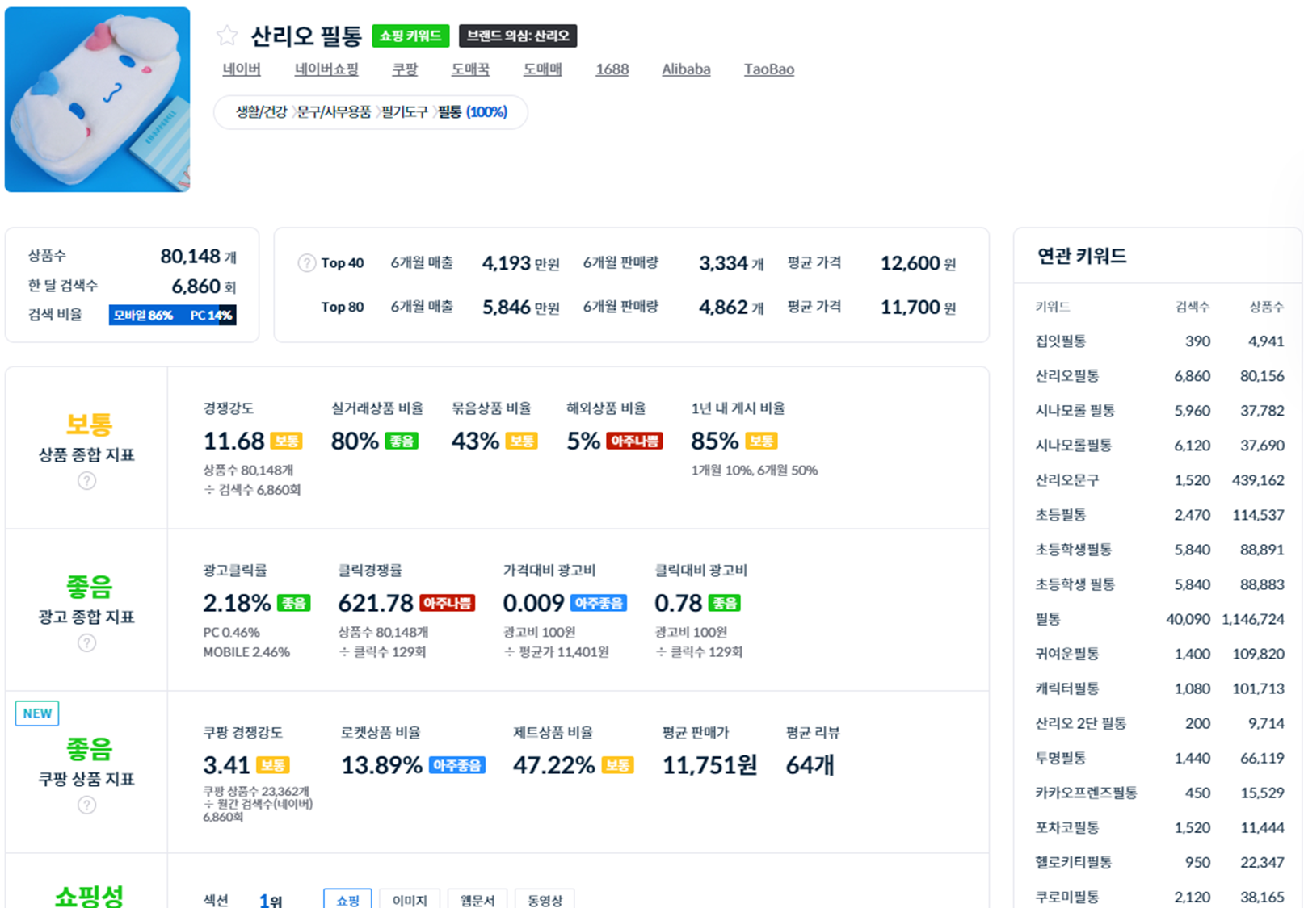Viewport: 1304px width, 908px height.
Task: Click 쿠로미필통 in related keywords
Action: (x=1067, y=897)
